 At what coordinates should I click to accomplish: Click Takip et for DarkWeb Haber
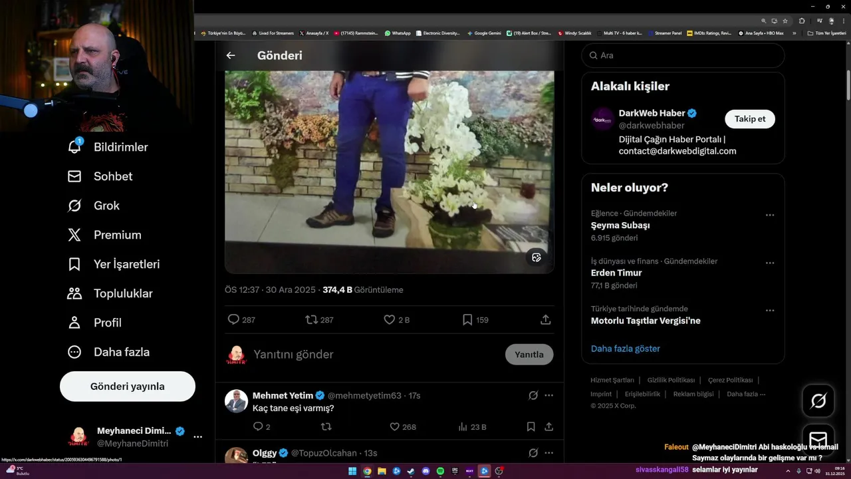[x=750, y=119]
